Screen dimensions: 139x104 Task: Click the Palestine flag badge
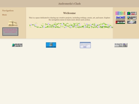coord(120,22)
